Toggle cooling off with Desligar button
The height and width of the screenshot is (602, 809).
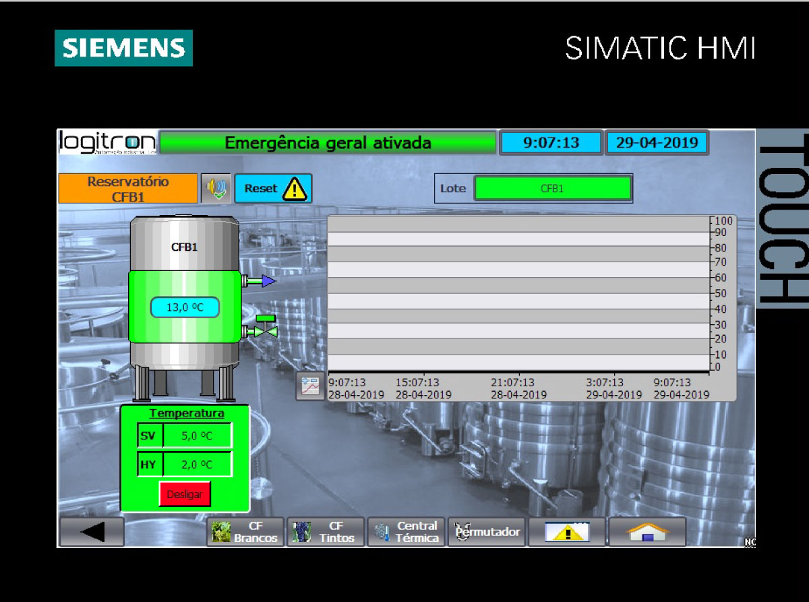[185, 494]
